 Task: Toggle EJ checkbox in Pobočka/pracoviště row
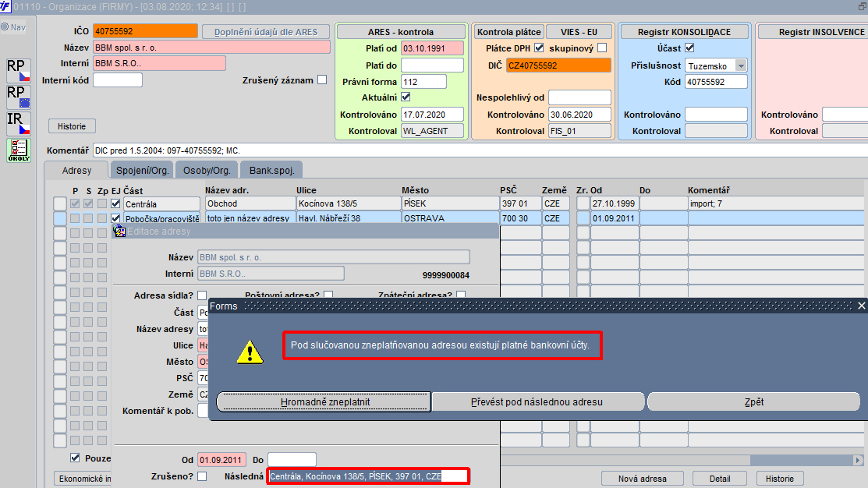click(115, 218)
